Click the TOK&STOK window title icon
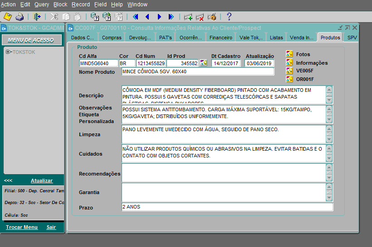 4,28
